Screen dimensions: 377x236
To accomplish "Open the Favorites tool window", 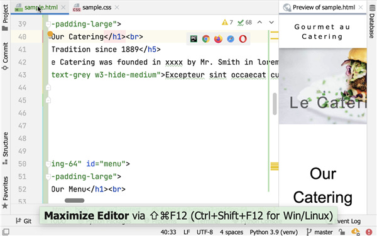I will [x=5, y=193].
